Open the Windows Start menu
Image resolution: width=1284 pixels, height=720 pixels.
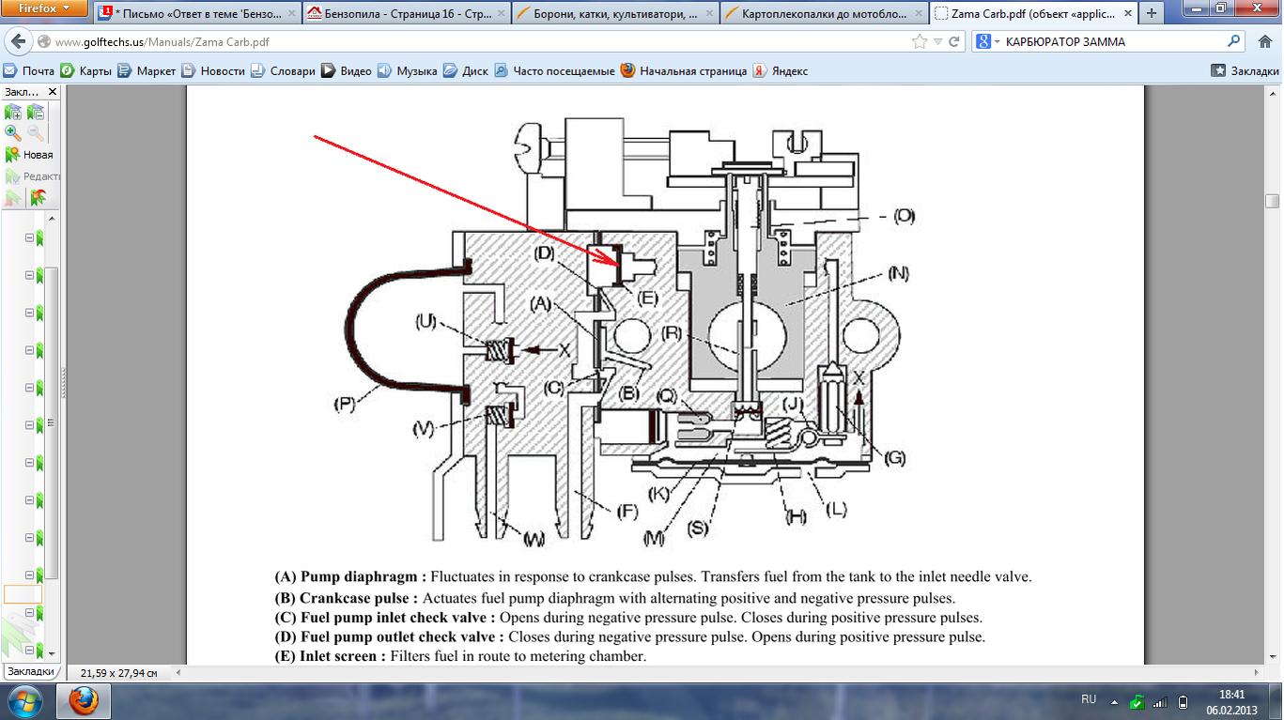24,701
